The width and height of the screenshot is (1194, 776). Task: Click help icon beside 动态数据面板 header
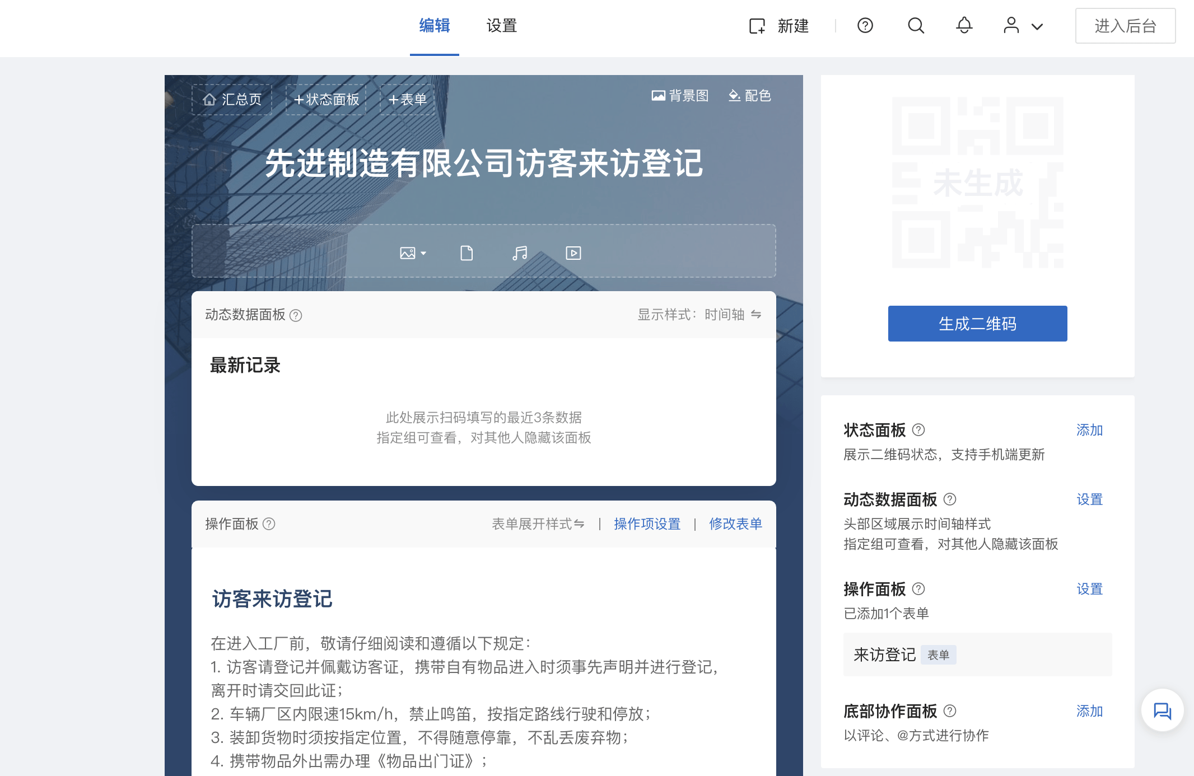(x=296, y=315)
